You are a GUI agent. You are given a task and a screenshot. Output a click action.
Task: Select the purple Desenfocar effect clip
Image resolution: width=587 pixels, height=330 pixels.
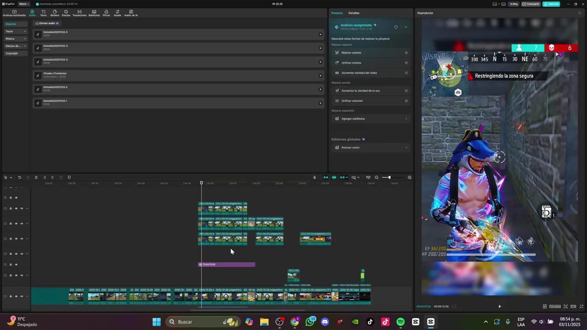pyautogui.click(x=227, y=264)
